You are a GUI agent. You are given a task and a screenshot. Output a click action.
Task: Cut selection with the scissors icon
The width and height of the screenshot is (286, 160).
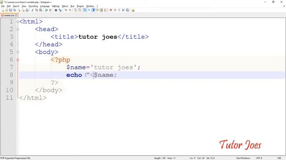(33, 10)
